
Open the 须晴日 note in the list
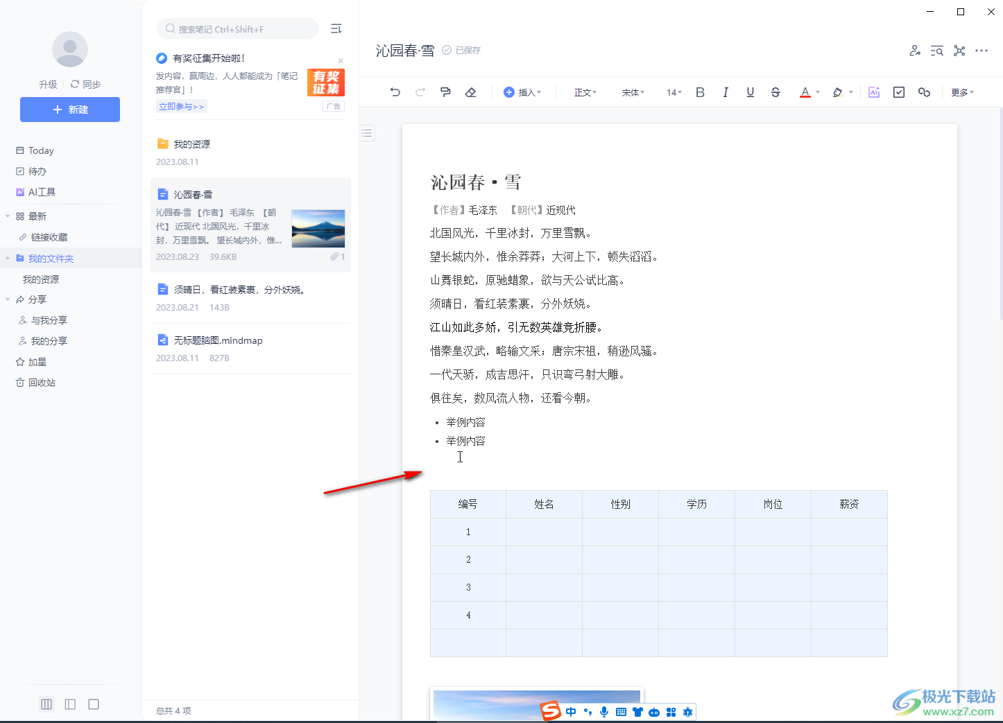point(250,298)
